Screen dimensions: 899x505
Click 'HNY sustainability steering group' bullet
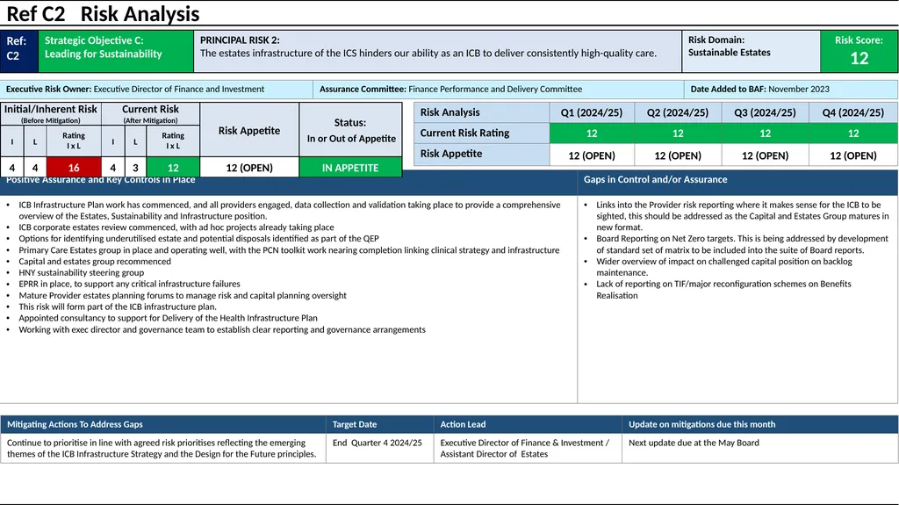click(82, 272)
